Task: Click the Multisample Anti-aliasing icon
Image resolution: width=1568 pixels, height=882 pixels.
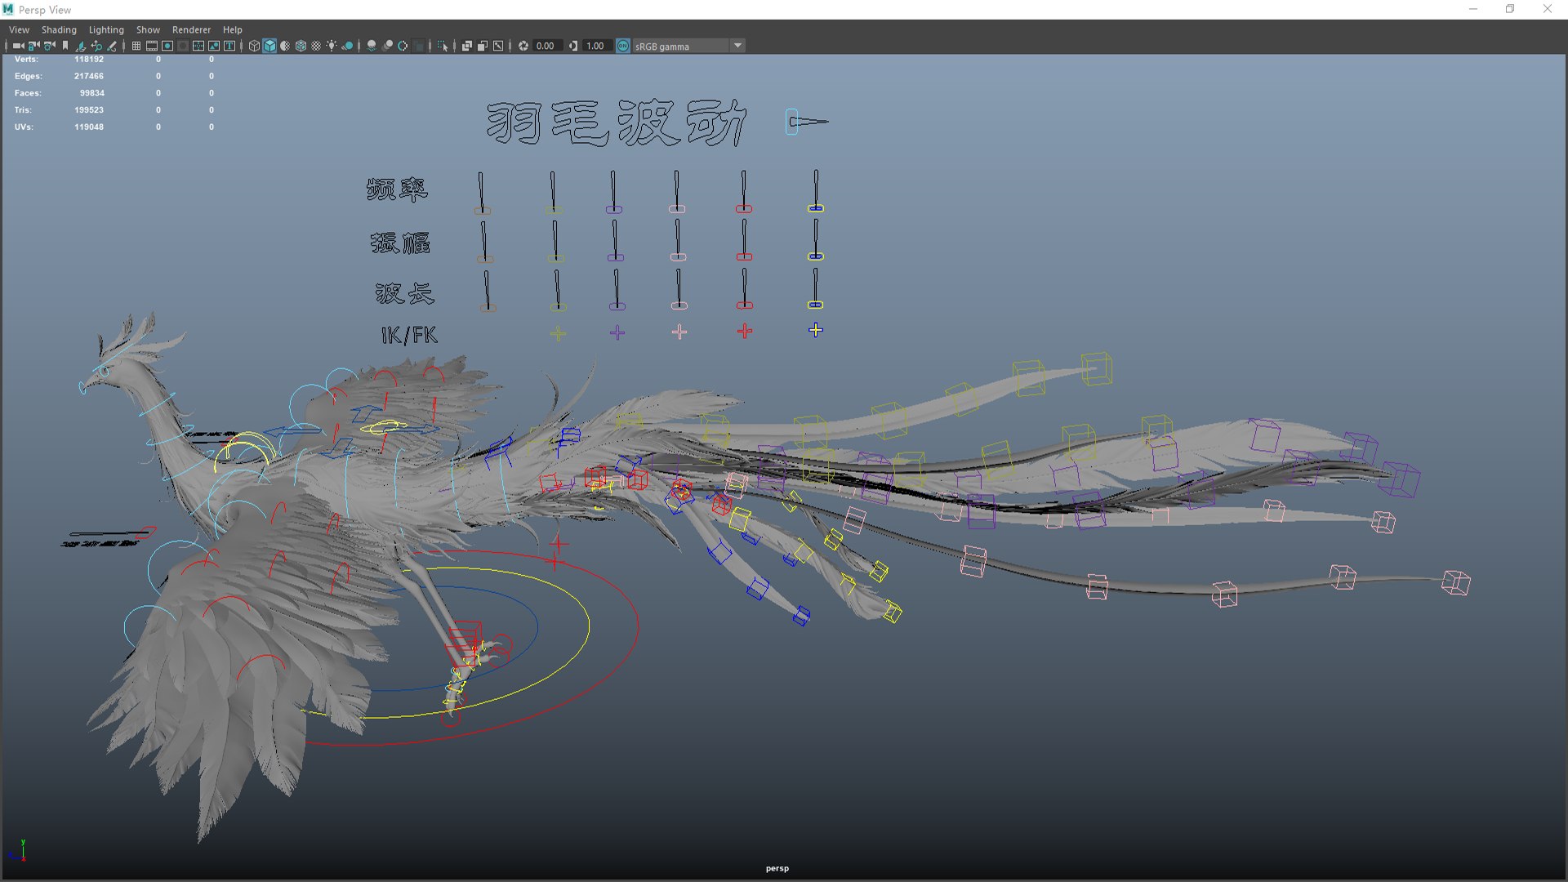Action: [x=403, y=46]
